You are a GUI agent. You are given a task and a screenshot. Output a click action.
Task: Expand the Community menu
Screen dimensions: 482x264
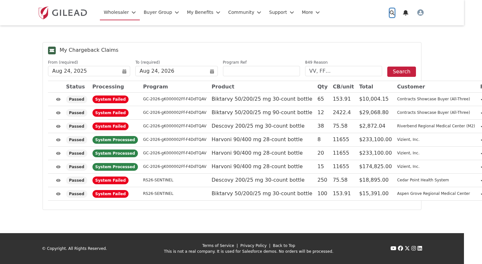pyautogui.click(x=245, y=13)
